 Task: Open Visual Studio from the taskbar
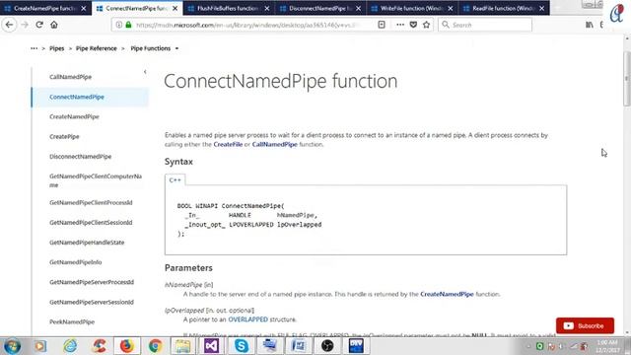point(212,346)
